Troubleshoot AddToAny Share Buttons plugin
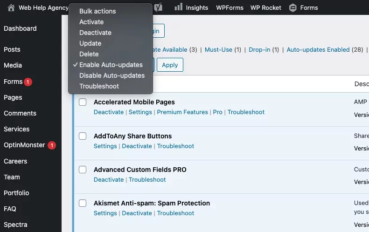Viewport: 369px width, 232px height. [175, 146]
